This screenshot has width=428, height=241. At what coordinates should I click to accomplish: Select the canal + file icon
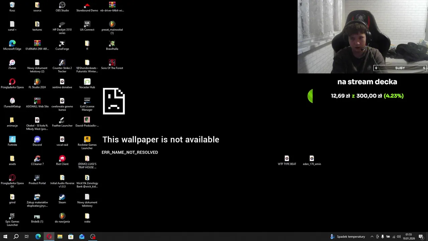tap(12, 26)
